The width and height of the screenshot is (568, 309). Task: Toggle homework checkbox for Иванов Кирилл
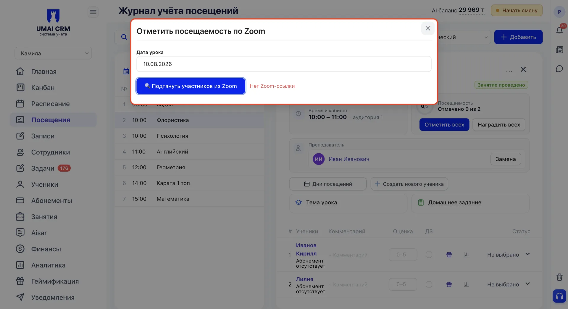(x=429, y=255)
